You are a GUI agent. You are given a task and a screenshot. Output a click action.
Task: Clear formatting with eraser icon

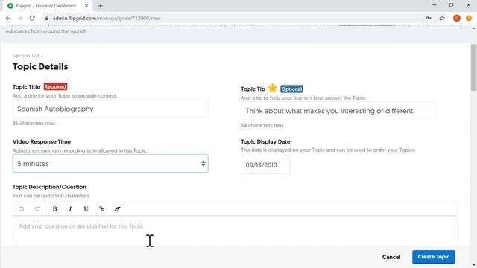click(x=118, y=208)
